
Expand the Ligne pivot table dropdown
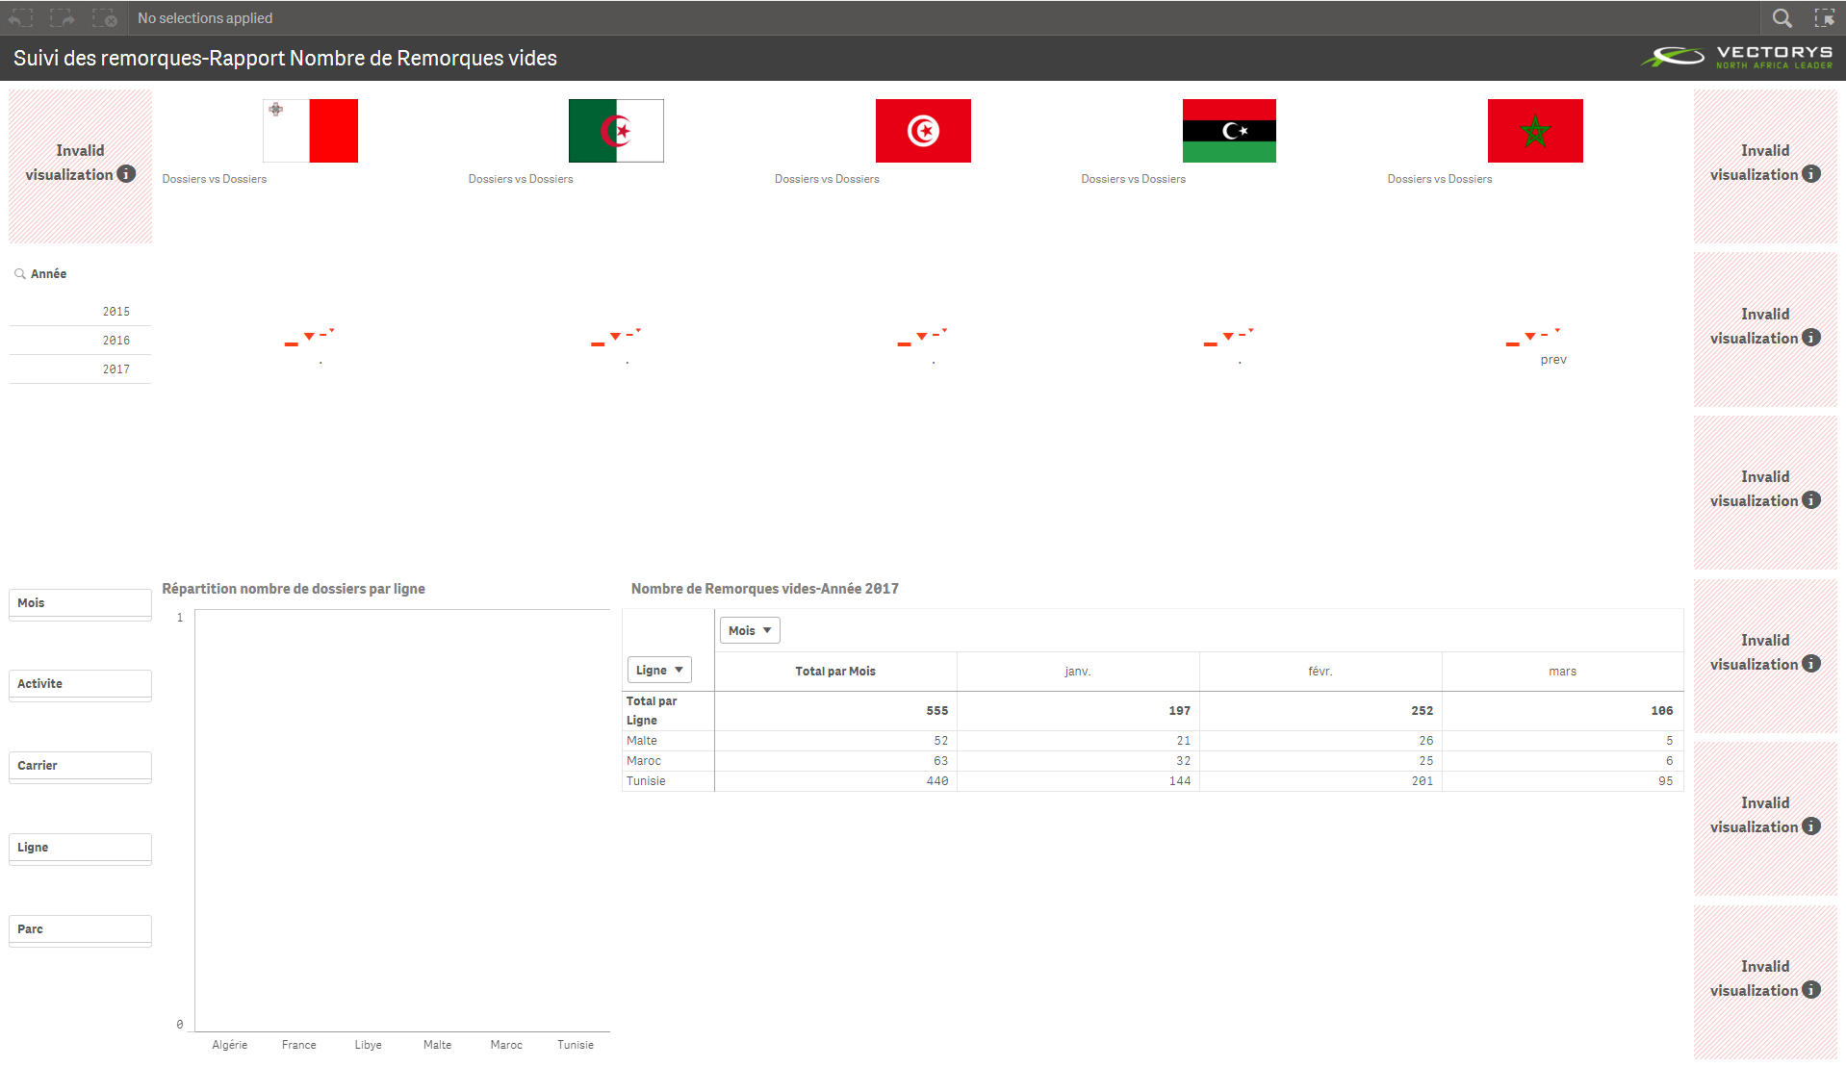click(659, 671)
